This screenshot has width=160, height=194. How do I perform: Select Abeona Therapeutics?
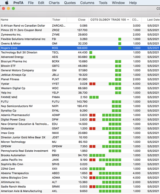tap(80, 173)
